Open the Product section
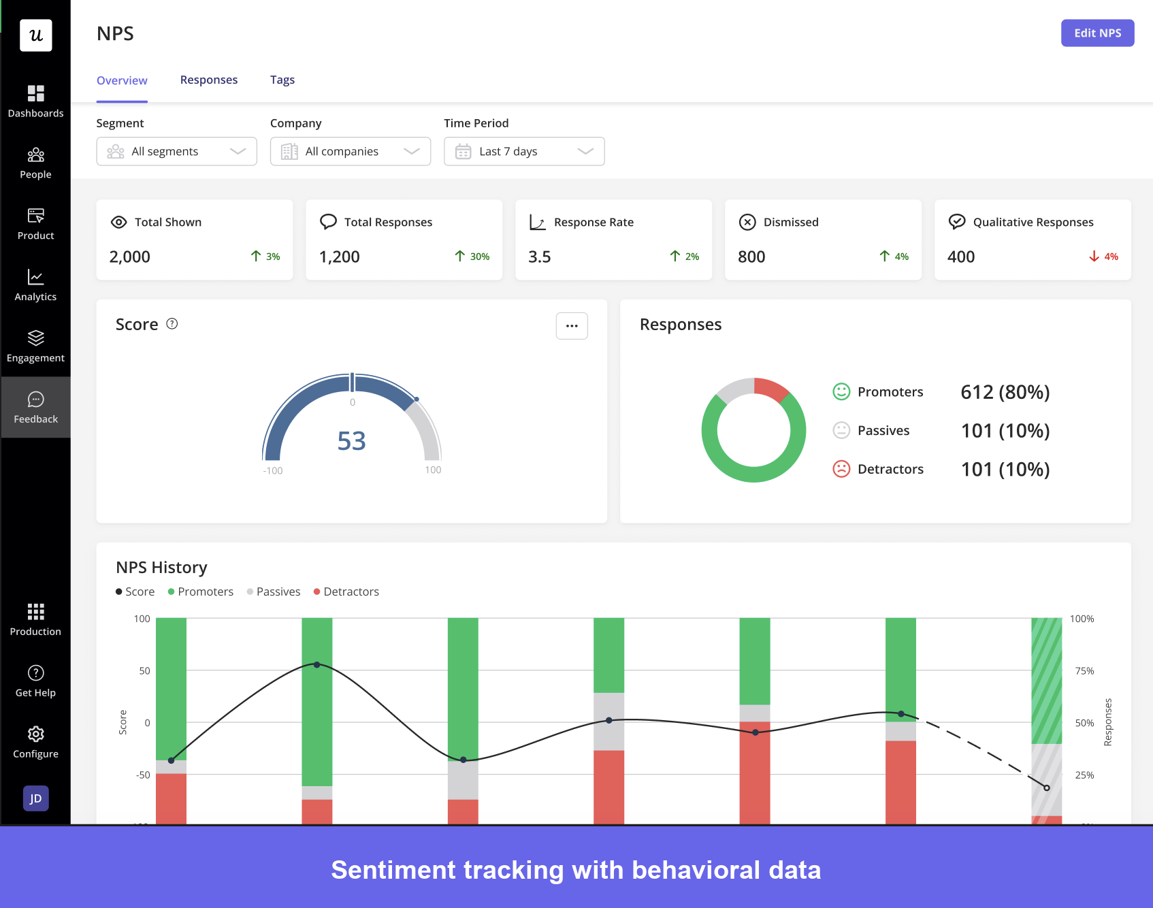1153x908 pixels. click(35, 222)
